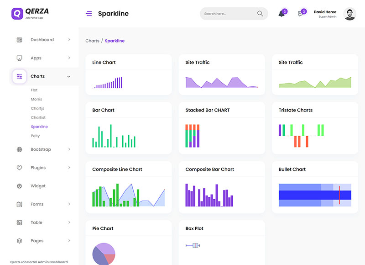The width and height of the screenshot is (365, 265).
Task: Click the David Heree profile avatar
Action: (x=349, y=14)
